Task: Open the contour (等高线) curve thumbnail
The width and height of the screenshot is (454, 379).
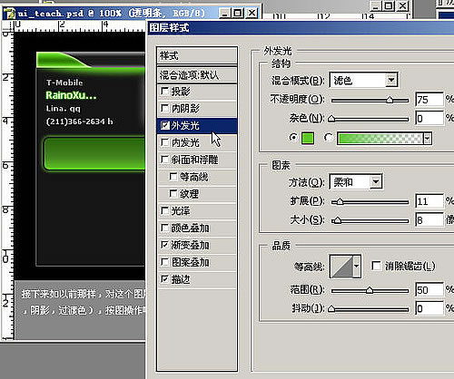Action: coord(341,267)
